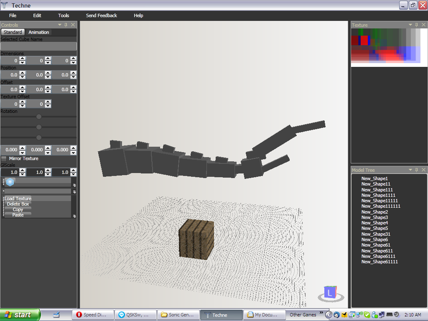Open the Sonic Gen folder from the taskbar
The image size is (428, 321).
point(178,315)
